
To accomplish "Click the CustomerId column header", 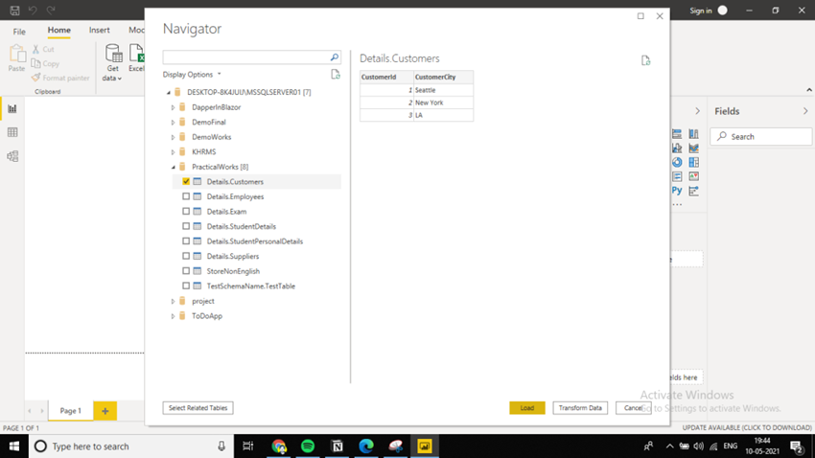I will [386, 77].
